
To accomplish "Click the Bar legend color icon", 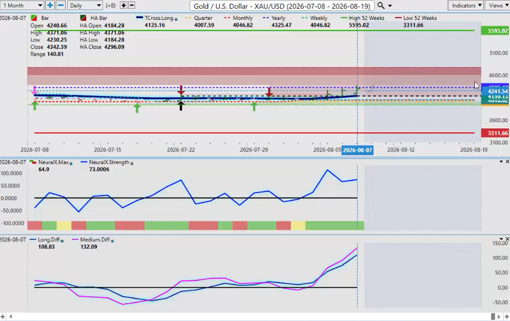I will coord(33,18).
